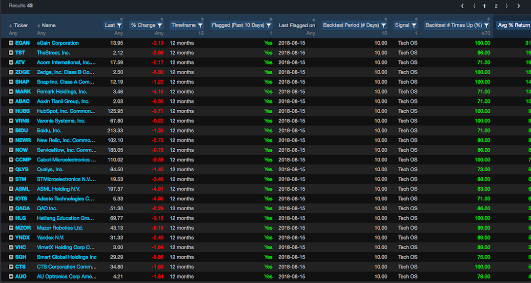Click the Backtest Period filter value 10
This screenshot has height=283, width=531.
[x=384, y=33]
